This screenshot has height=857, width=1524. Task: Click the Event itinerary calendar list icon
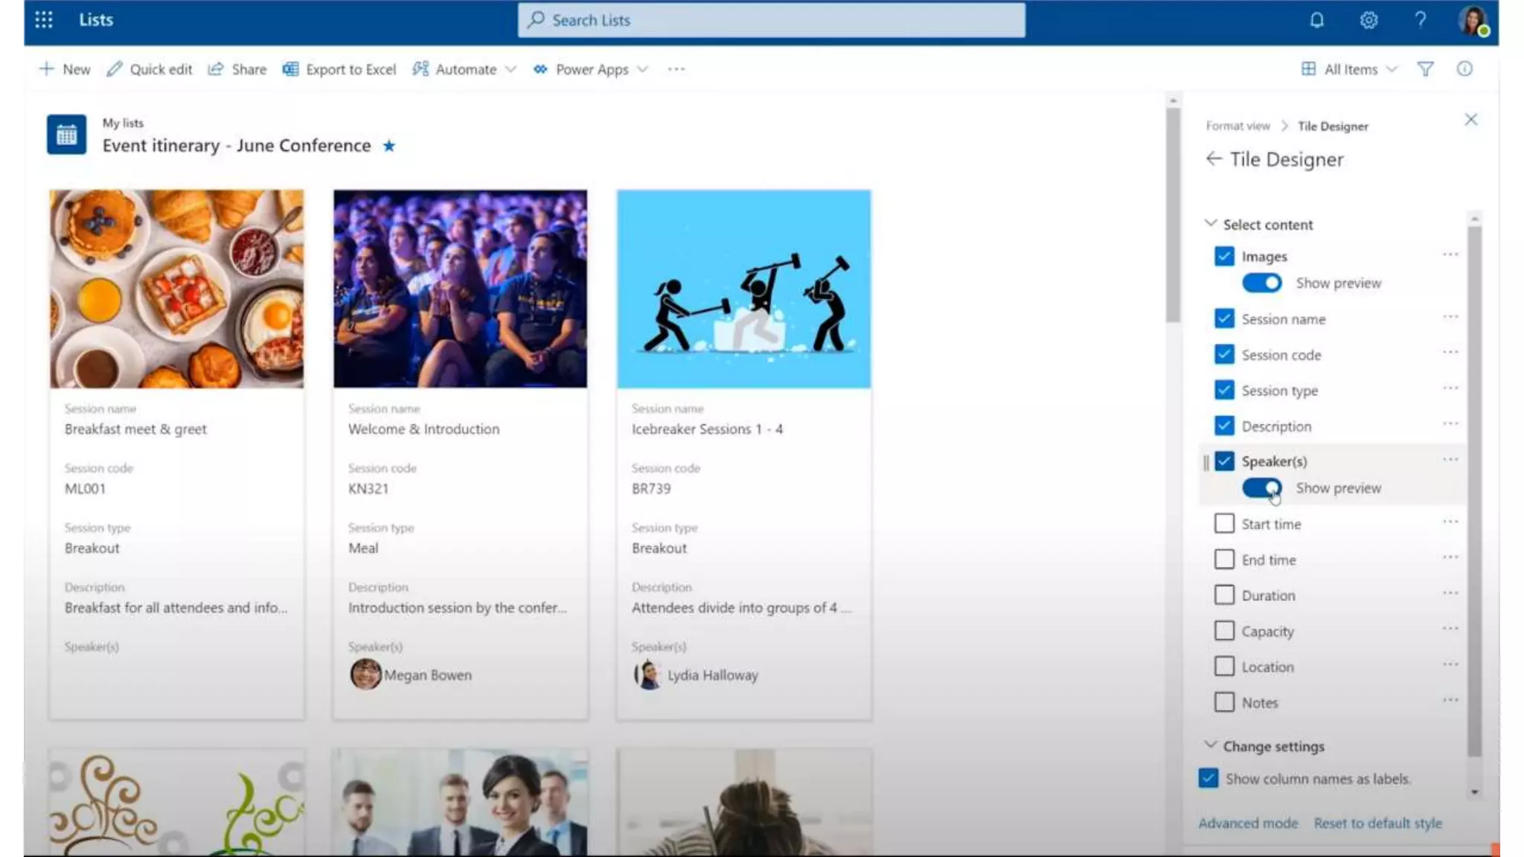click(x=66, y=135)
